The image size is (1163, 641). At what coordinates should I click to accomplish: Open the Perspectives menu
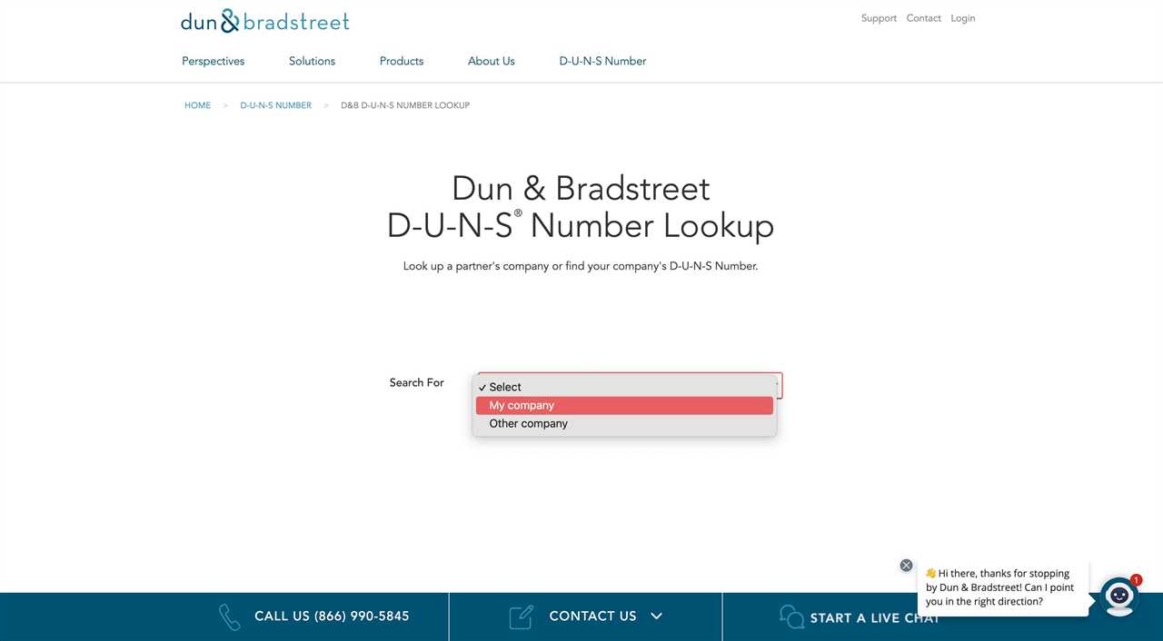coord(213,61)
